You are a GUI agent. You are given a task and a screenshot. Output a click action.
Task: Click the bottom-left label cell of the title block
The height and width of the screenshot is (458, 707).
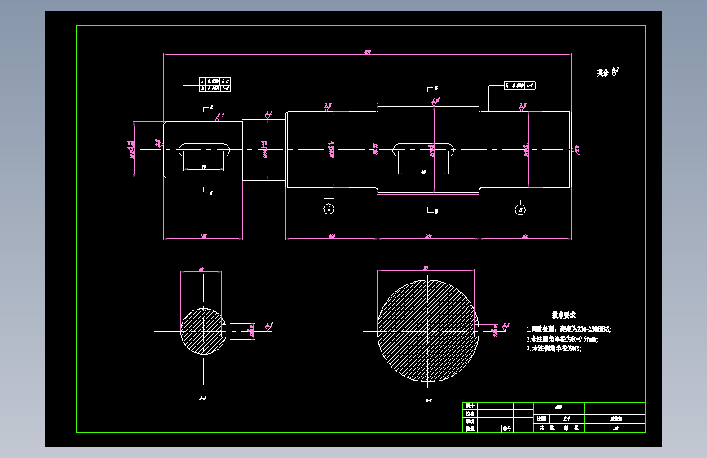(x=470, y=429)
